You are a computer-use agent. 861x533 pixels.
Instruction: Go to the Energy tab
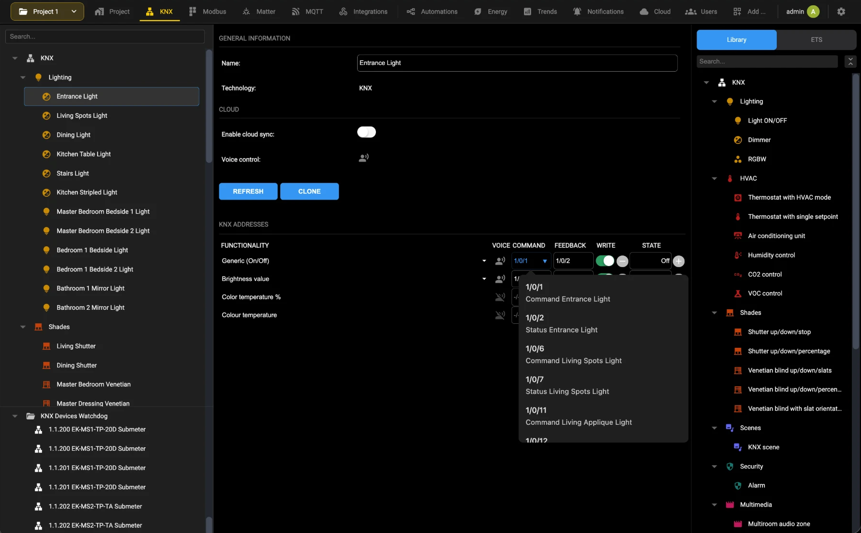(x=490, y=12)
